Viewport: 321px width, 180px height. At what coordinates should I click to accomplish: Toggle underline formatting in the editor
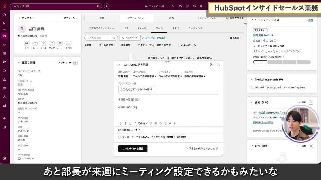coord(130,123)
